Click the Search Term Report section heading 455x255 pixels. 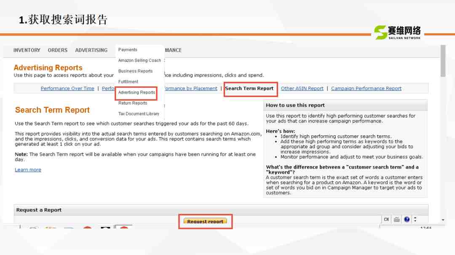click(52, 110)
